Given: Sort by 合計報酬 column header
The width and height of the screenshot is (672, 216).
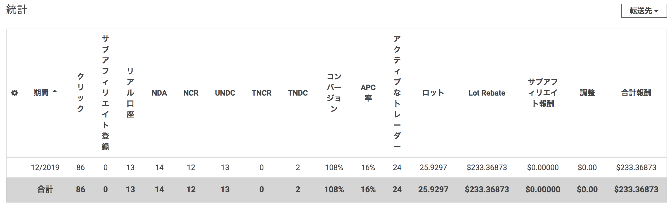Looking at the screenshot, I should [x=636, y=93].
